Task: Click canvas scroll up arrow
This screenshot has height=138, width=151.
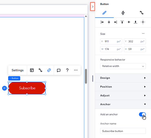Action: point(86,16)
